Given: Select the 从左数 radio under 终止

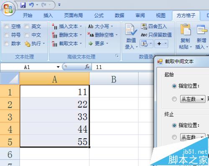Looking at the screenshot, I should pyautogui.click(x=174, y=137).
